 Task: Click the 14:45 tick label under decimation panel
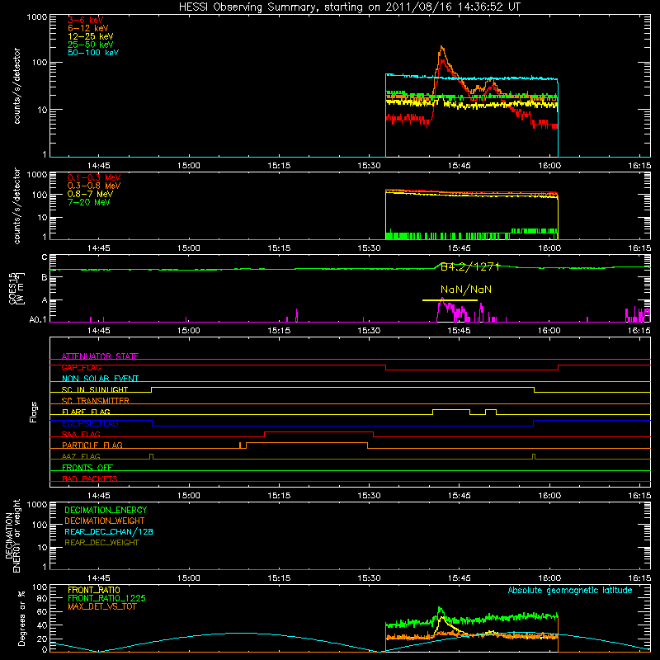point(98,578)
